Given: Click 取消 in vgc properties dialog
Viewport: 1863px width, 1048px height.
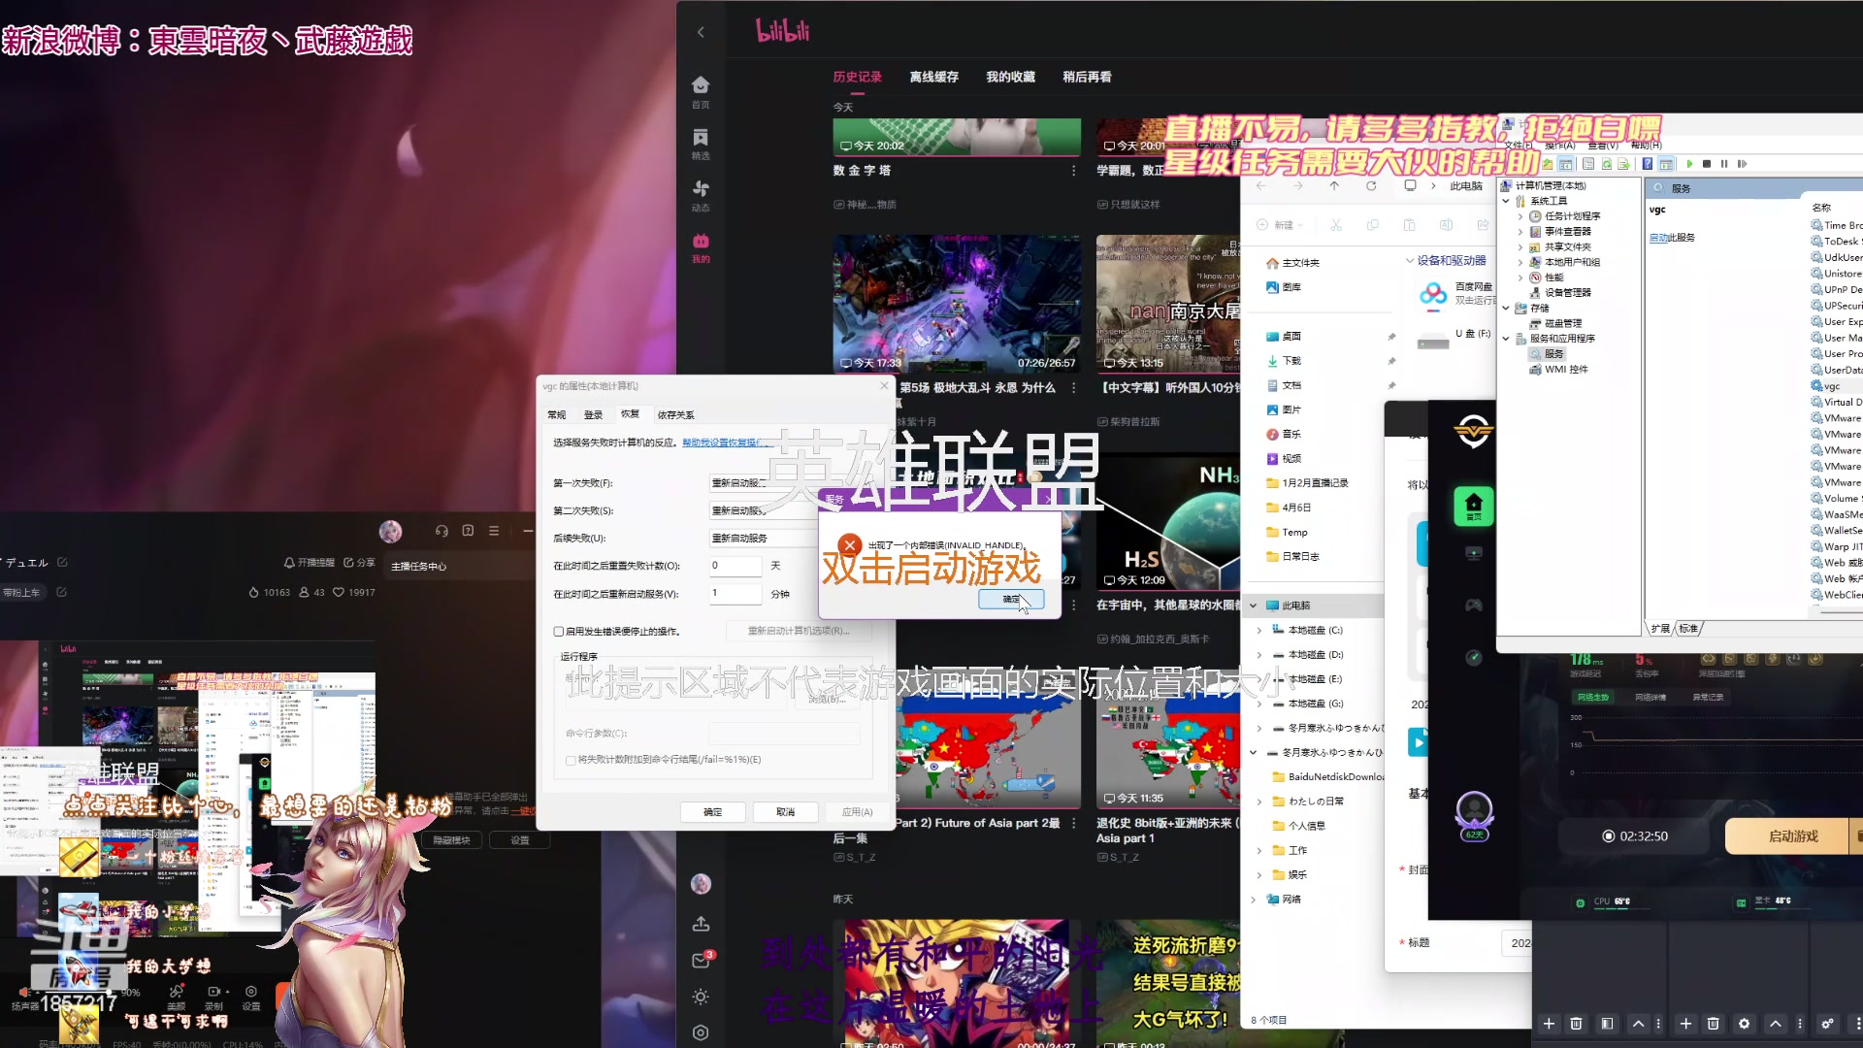Looking at the screenshot, I should pos(785,812).
